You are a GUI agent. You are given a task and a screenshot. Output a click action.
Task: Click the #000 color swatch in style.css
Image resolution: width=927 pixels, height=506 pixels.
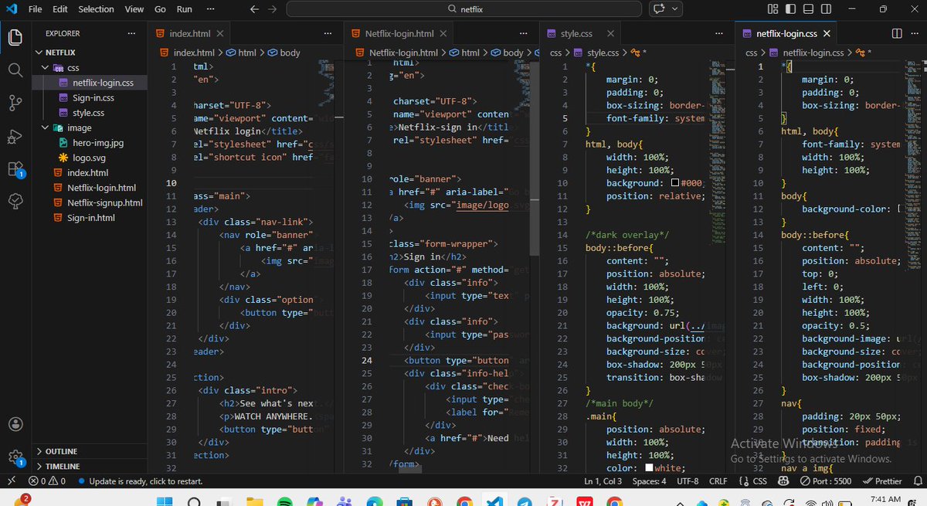[x=674, y=184]
